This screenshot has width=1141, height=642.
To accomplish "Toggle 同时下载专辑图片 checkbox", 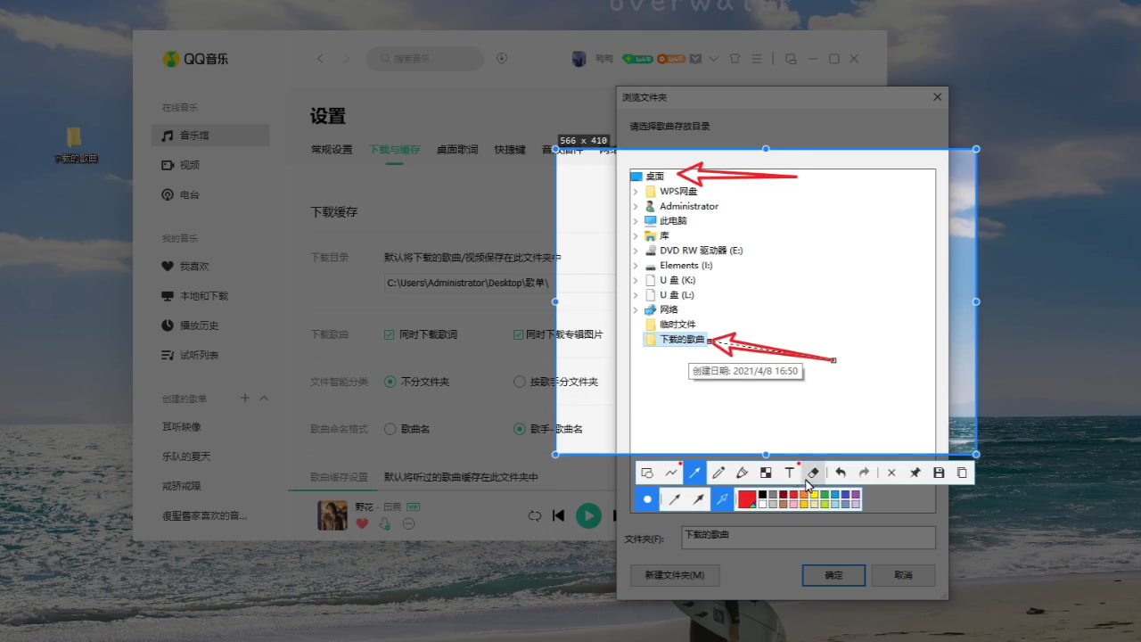I will coord(518,334).
